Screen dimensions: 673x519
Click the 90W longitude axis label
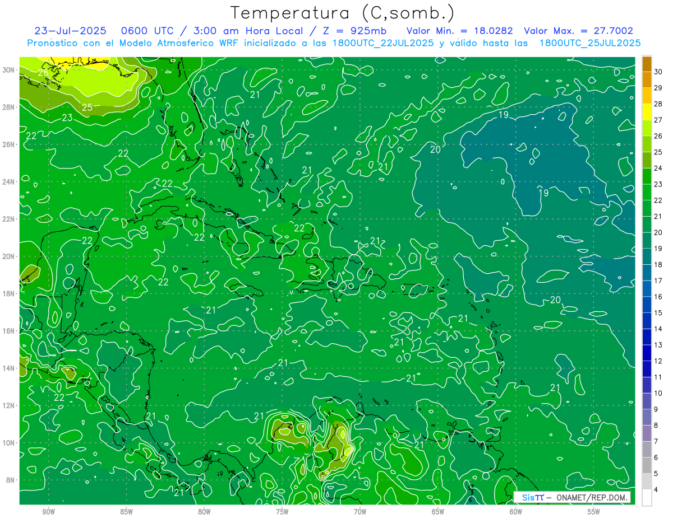[x=49, y=511]
